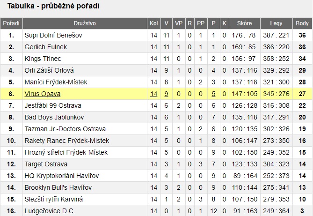Click the Tabulka - průběžné pořadí heading
This screenshot has width=313, height=216.
coord(53,6)
